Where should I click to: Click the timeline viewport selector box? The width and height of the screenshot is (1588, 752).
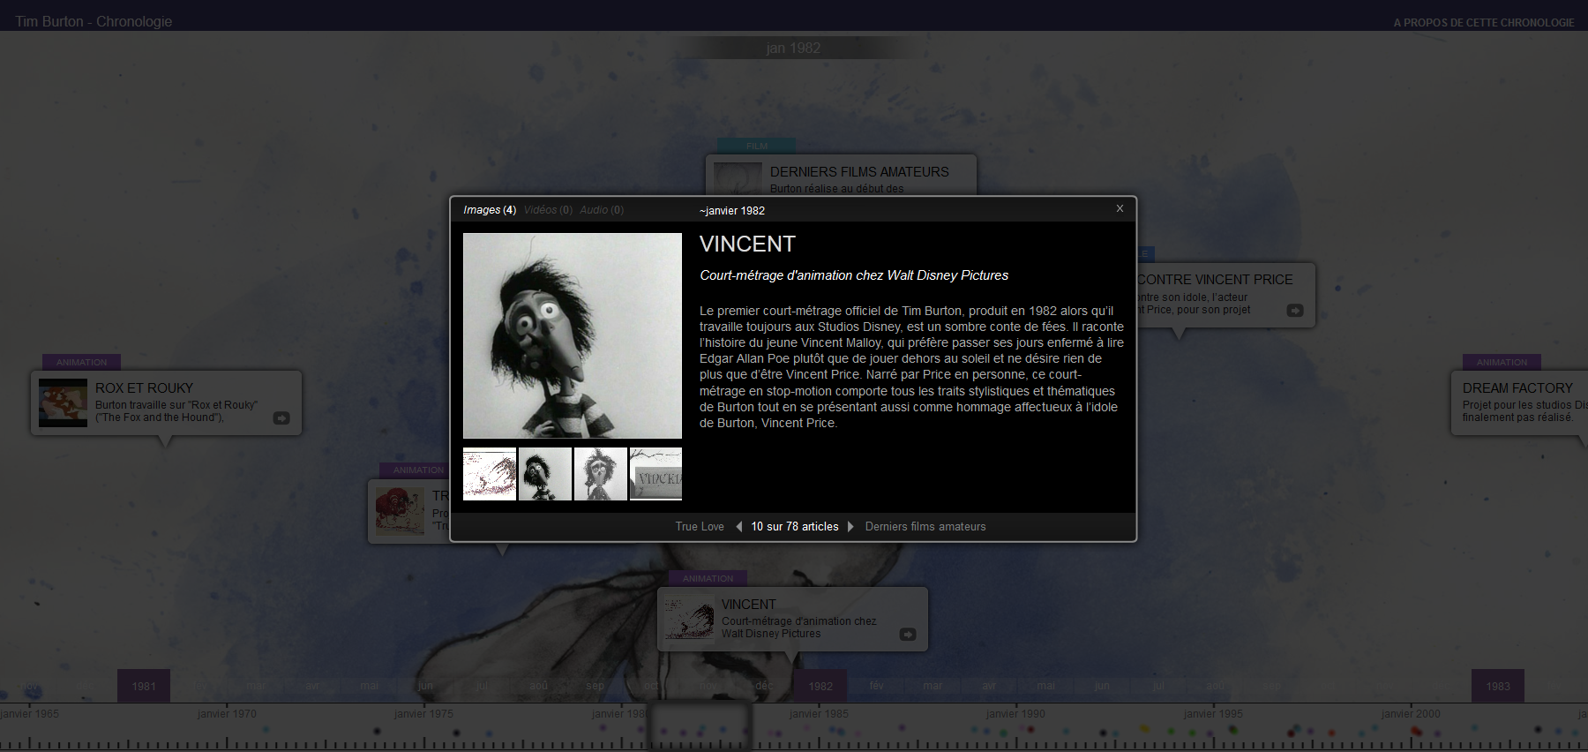[699, 727]
